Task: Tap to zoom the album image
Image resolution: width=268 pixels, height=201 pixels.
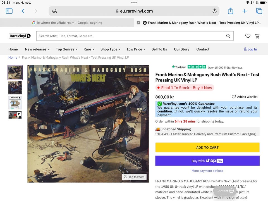Action: [134, 177]
